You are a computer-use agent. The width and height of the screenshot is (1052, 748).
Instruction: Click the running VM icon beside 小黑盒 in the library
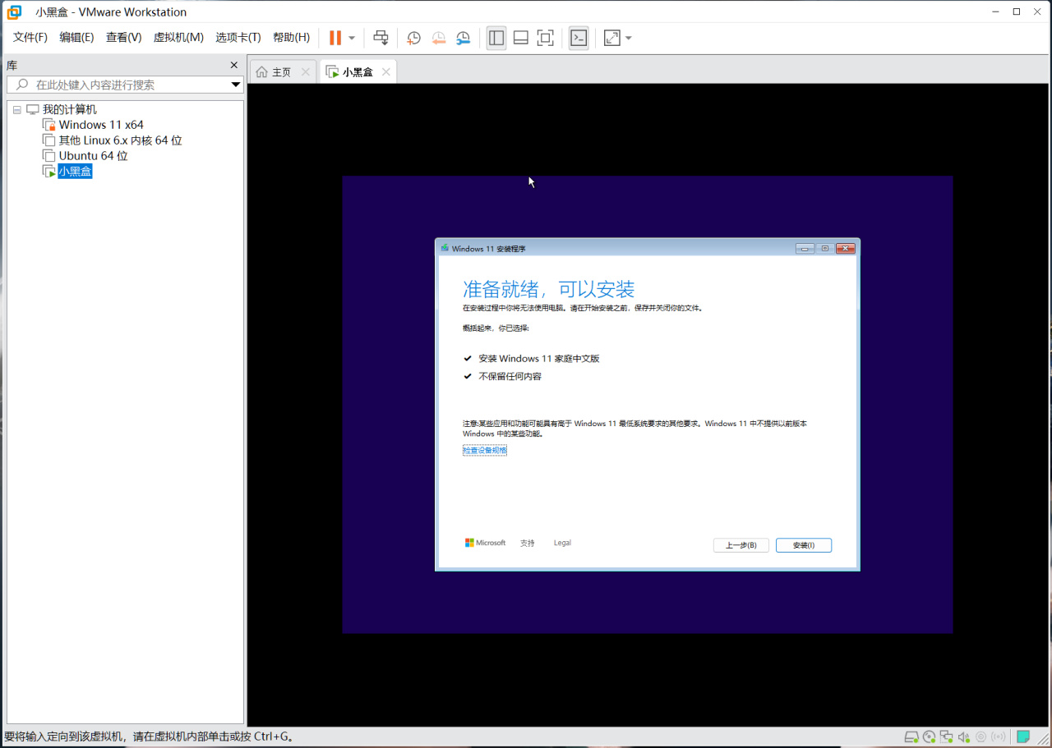(x=48, y=172)
